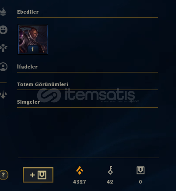Click the 0 chest count

tap(141, 182)
